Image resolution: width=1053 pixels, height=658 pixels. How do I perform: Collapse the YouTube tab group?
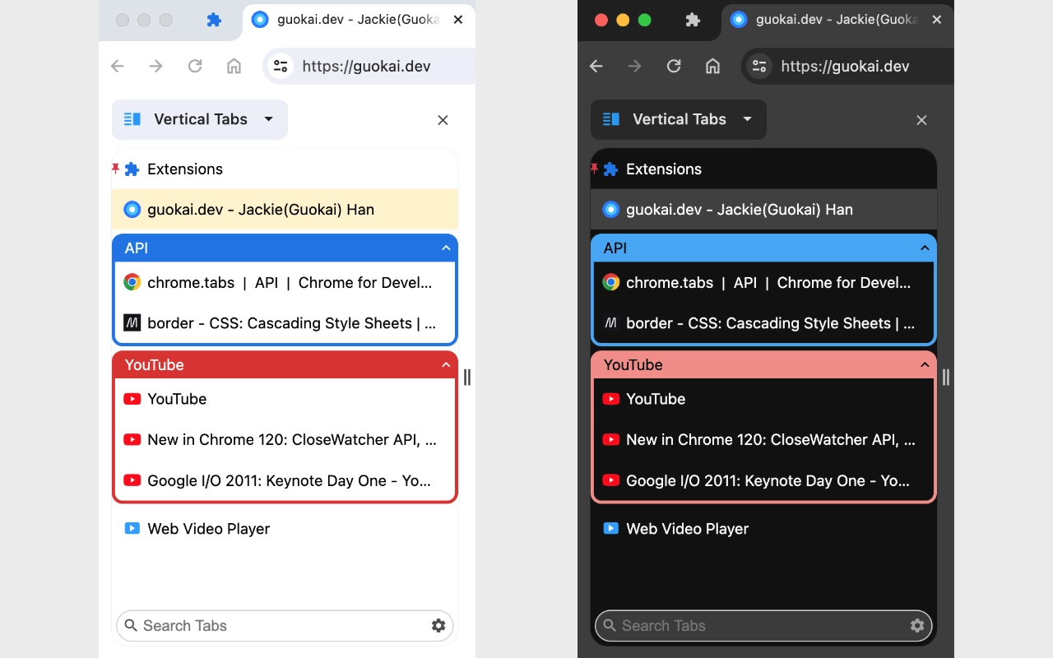tap(445, 364)
